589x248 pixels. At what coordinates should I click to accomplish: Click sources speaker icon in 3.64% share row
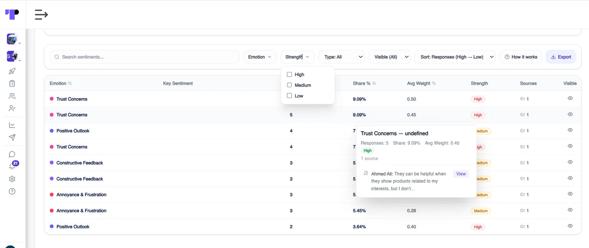[x=522, y=227]
